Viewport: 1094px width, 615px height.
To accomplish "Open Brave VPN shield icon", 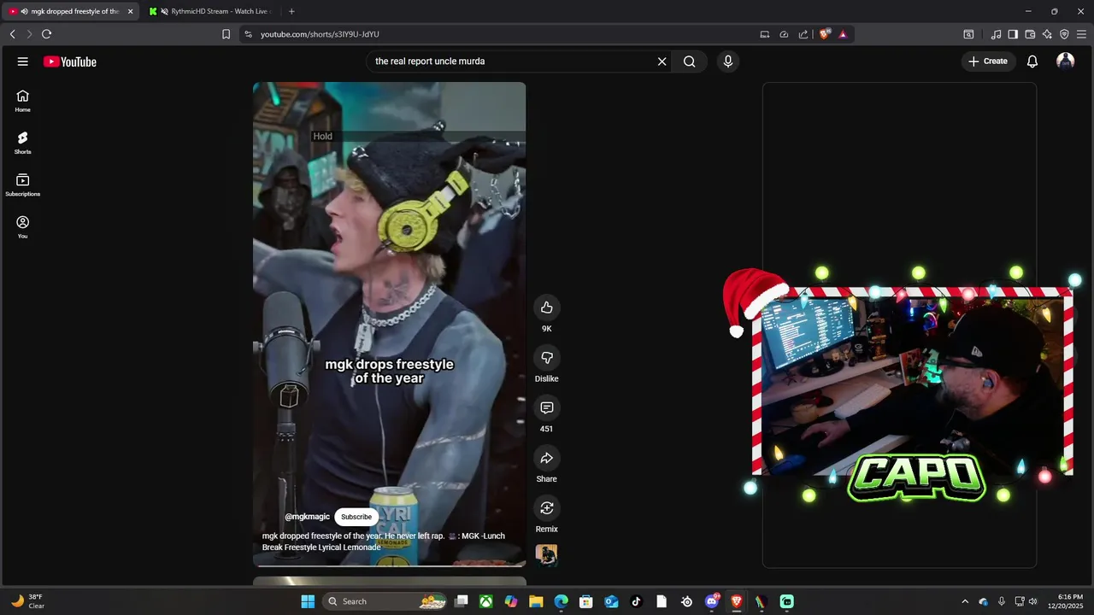I will (1064, 34).
